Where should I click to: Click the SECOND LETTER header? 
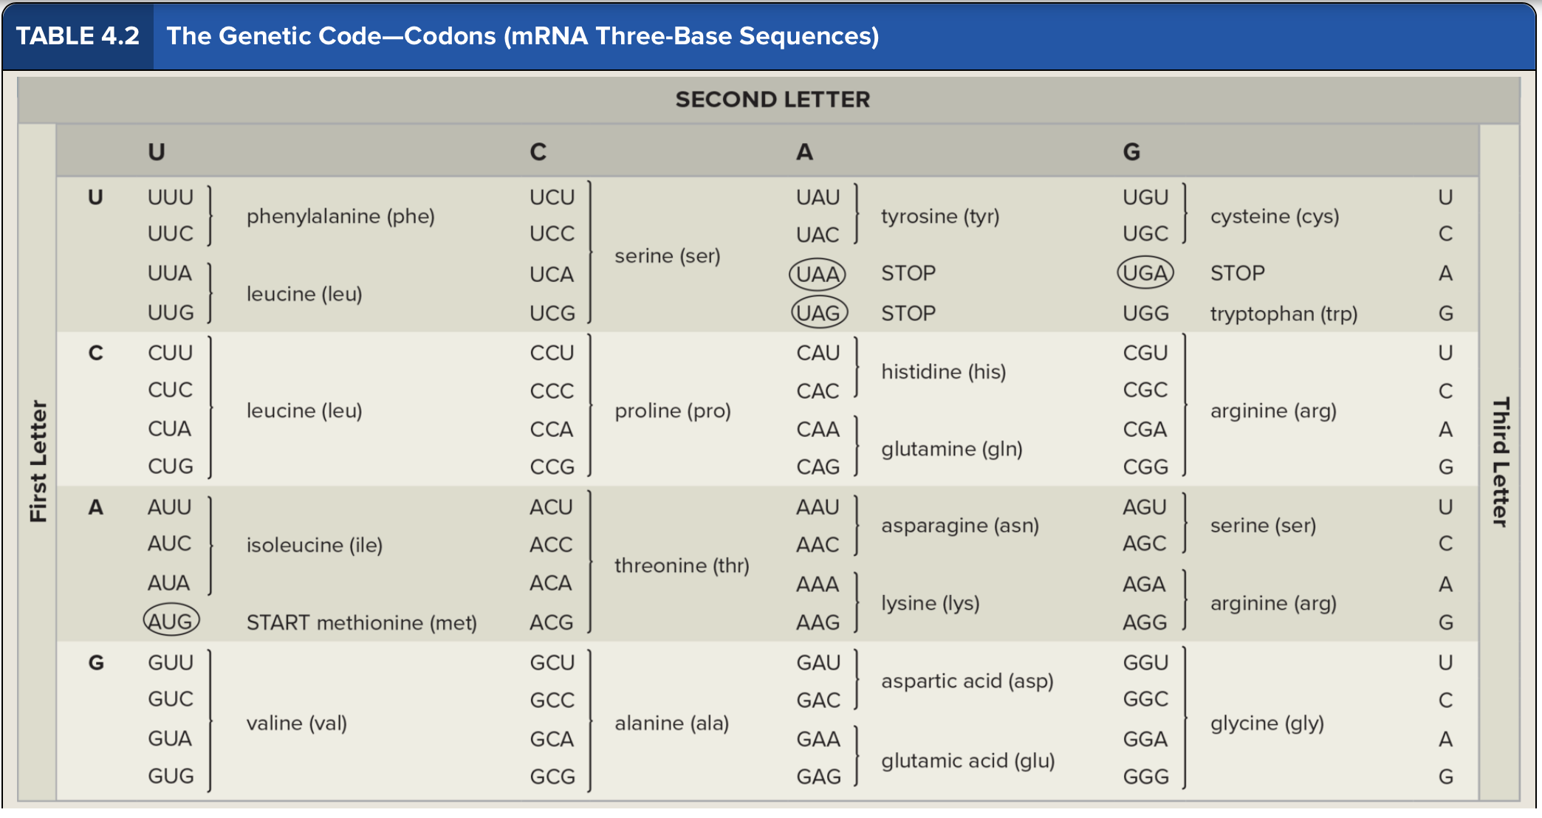[772, 100]
